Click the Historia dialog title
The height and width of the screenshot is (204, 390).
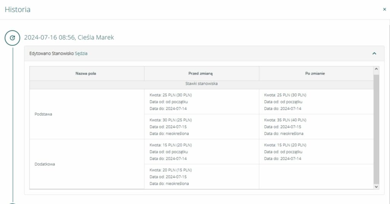[18, 10]
